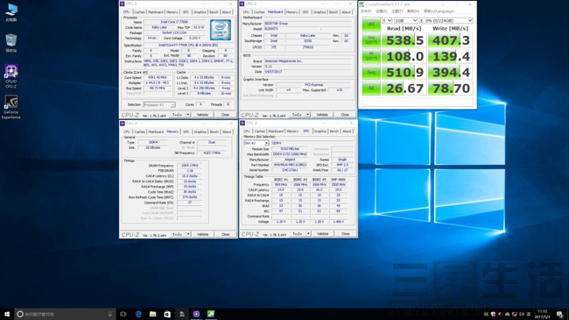Click Validate in the CPU-Z Mainboard window

tap(322, 115)
